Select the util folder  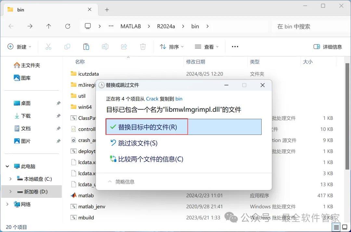coord(78,96)
